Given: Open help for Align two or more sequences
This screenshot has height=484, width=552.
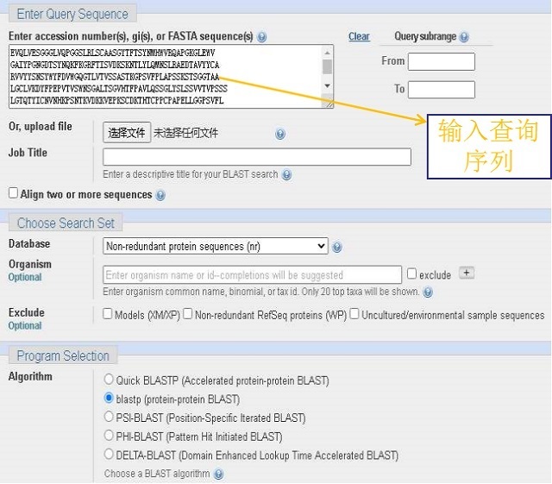Looking at the screenshot, I should point(160,195).
